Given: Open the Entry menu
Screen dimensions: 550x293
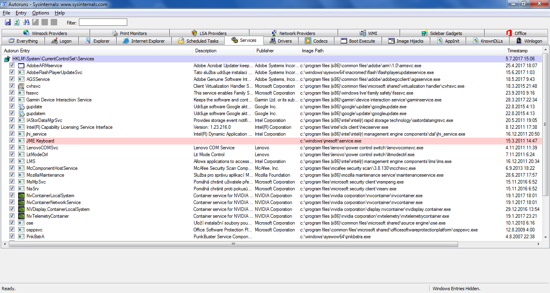Looking at the screenshot, I should [x=21, y=13].
